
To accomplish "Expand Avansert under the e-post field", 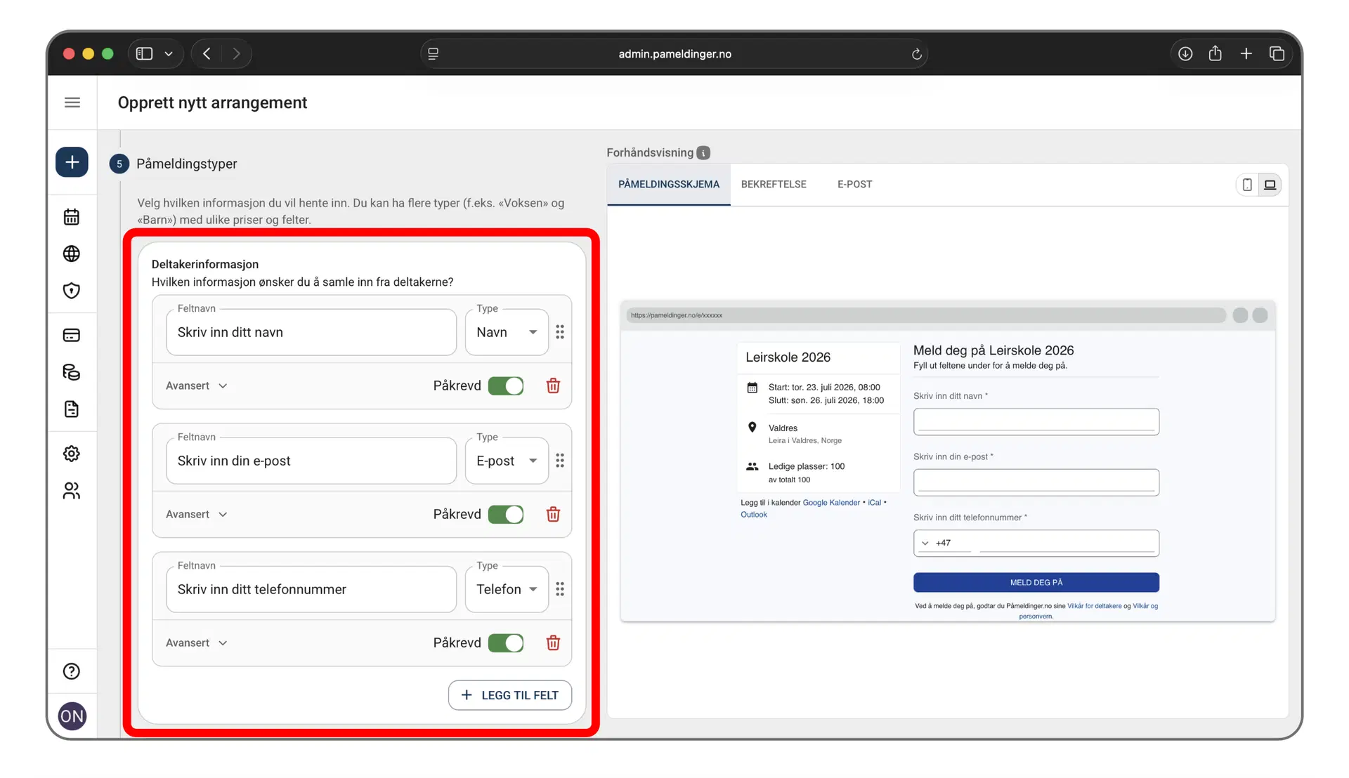I will click(197, 514).
